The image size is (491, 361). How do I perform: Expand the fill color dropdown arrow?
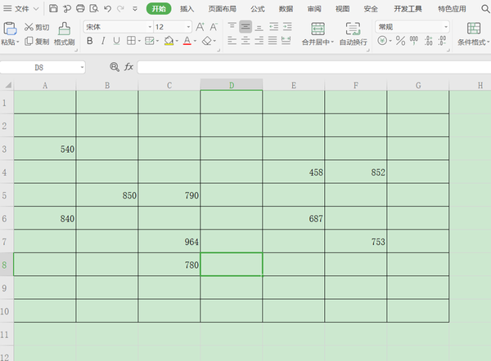pos(177,41)
